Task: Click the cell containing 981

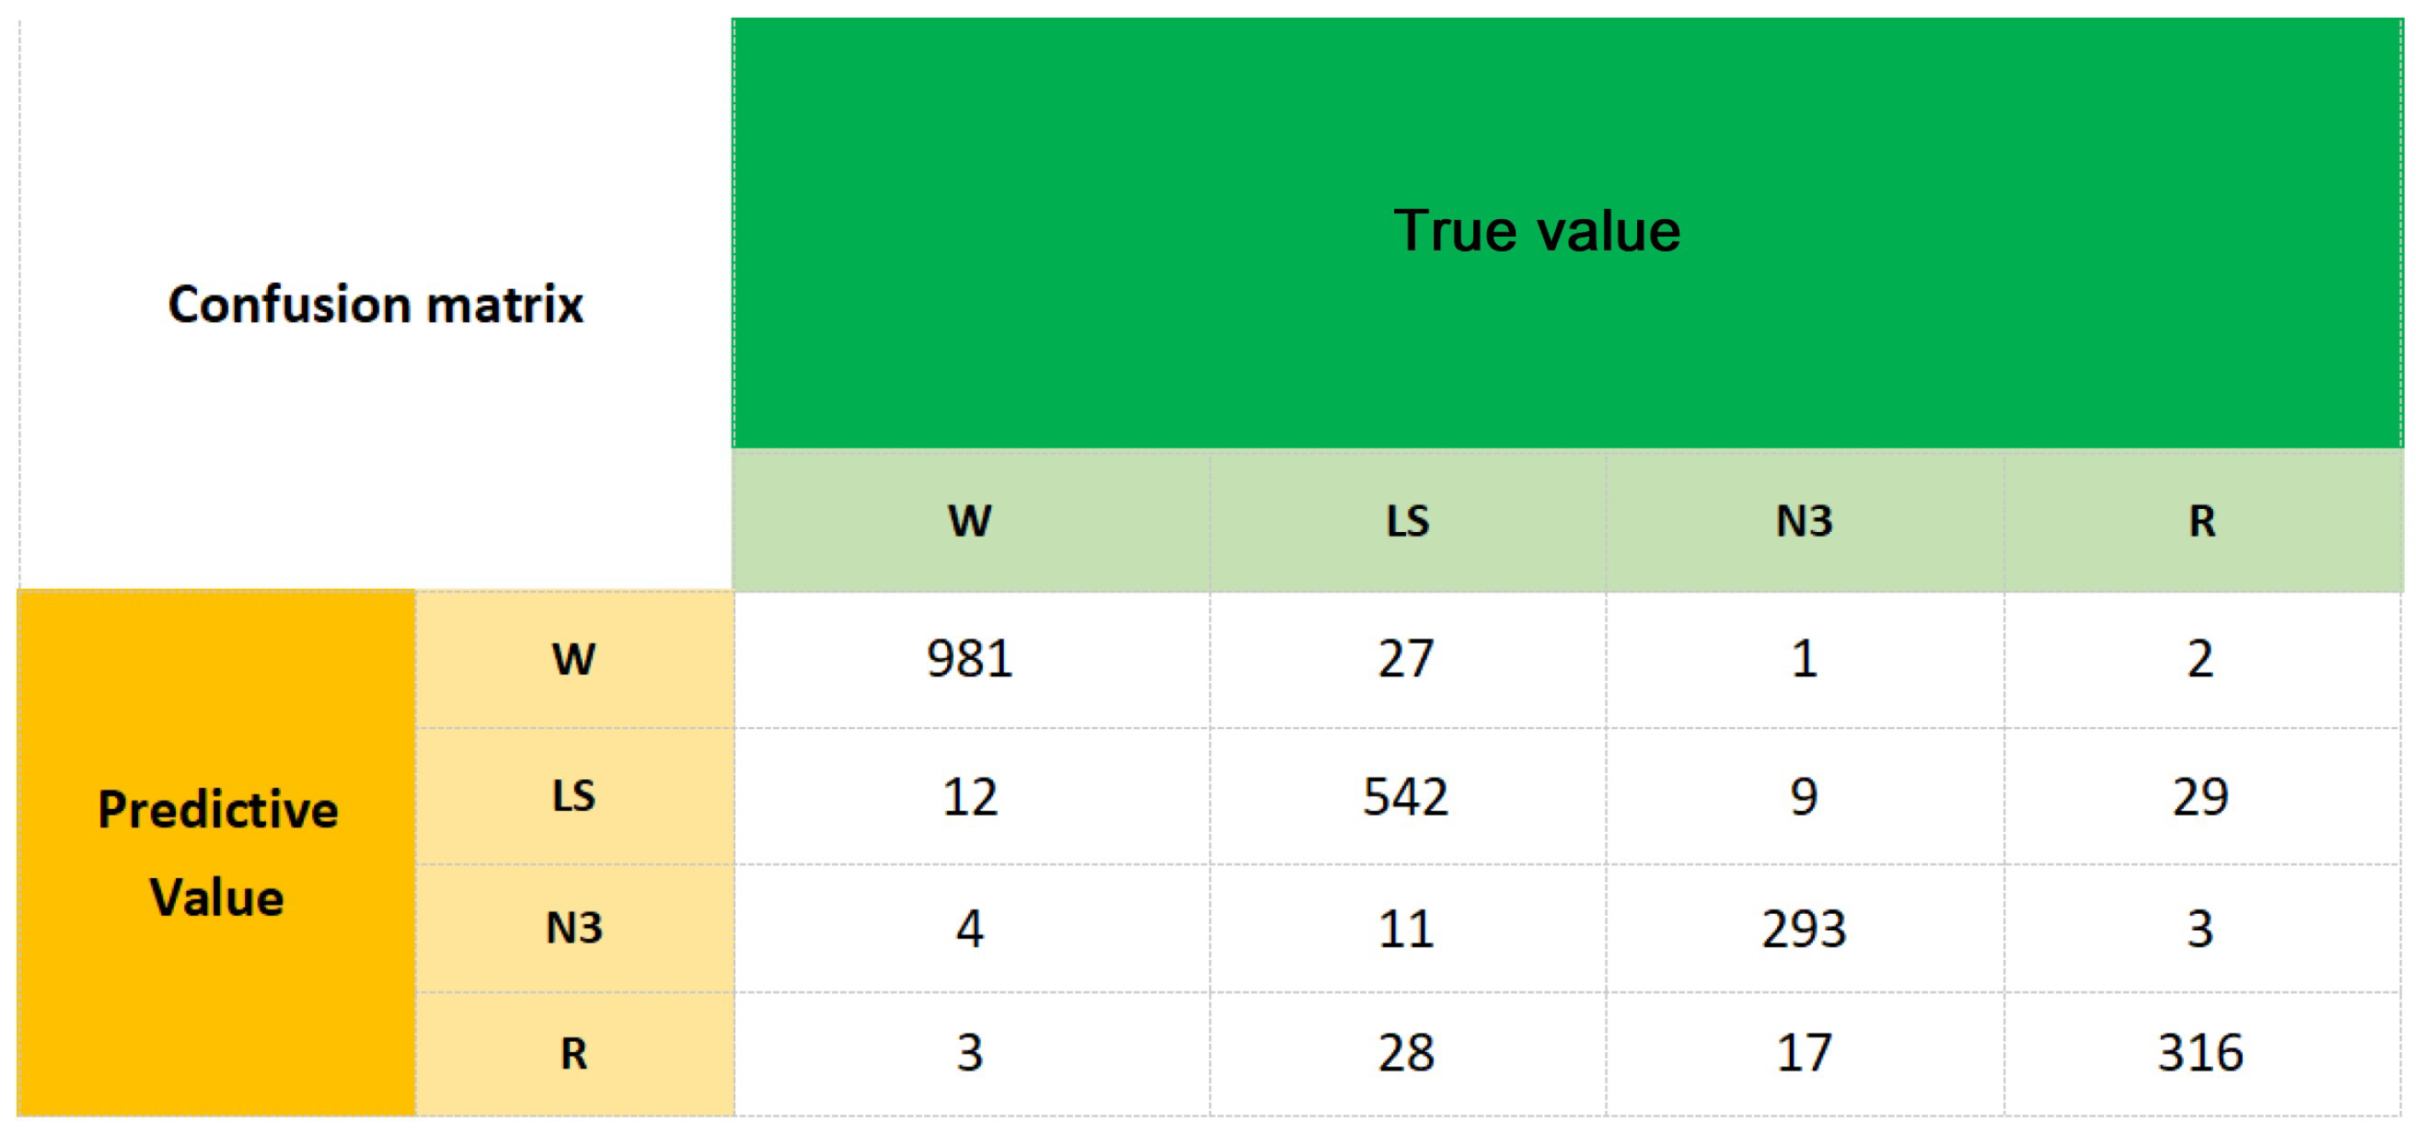Action: pyautogui.click(x=970, y=659)
